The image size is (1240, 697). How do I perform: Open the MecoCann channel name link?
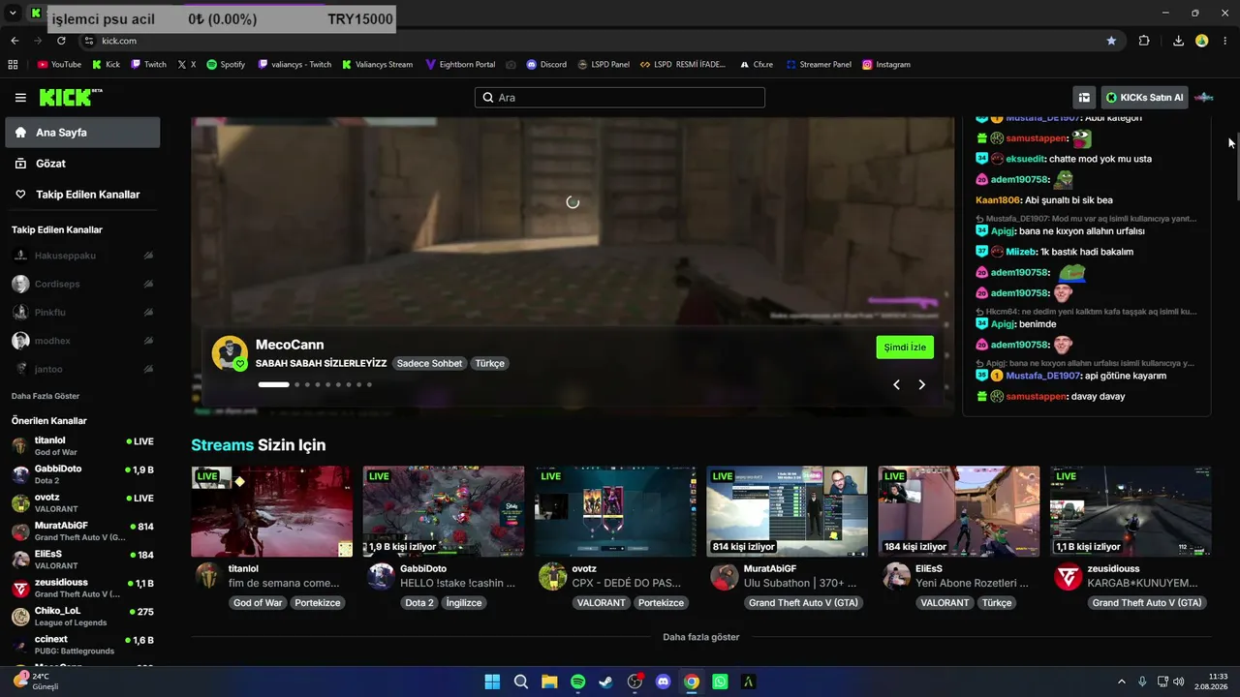tap(290, 345)
